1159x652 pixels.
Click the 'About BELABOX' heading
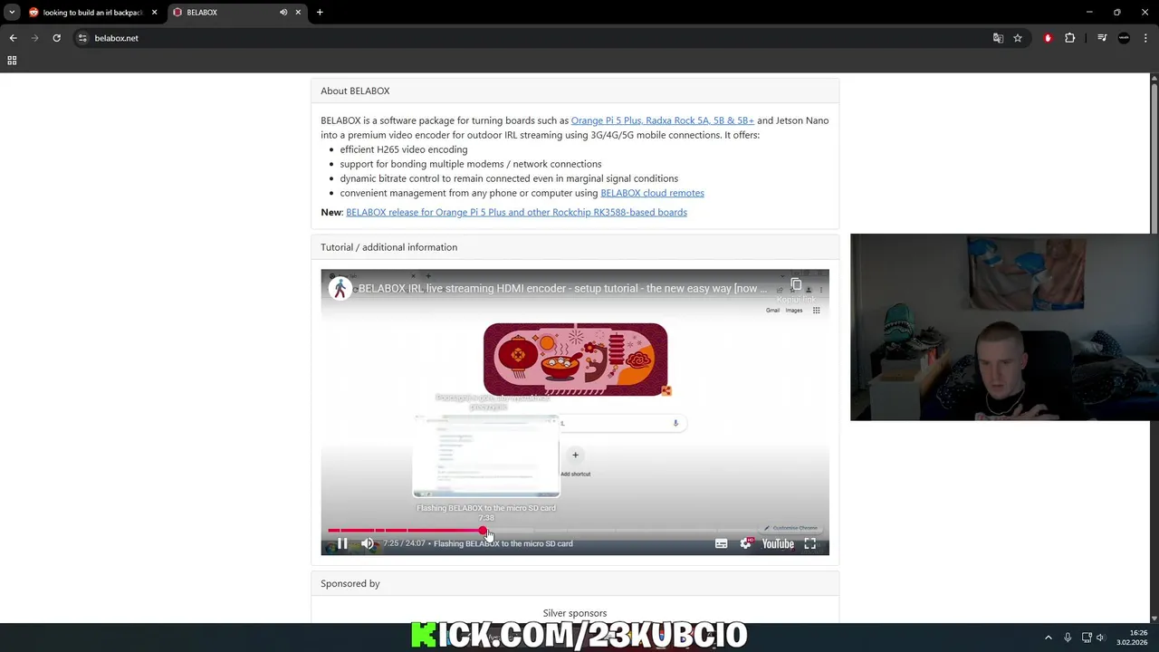(355, 91)
